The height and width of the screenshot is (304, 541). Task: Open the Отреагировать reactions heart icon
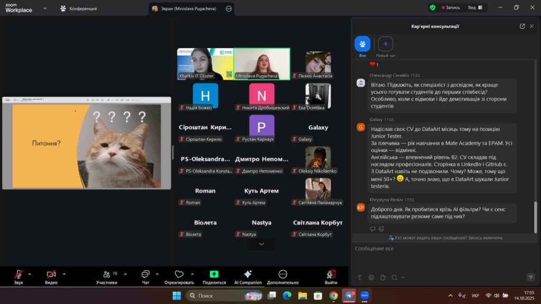pos(179,274)
